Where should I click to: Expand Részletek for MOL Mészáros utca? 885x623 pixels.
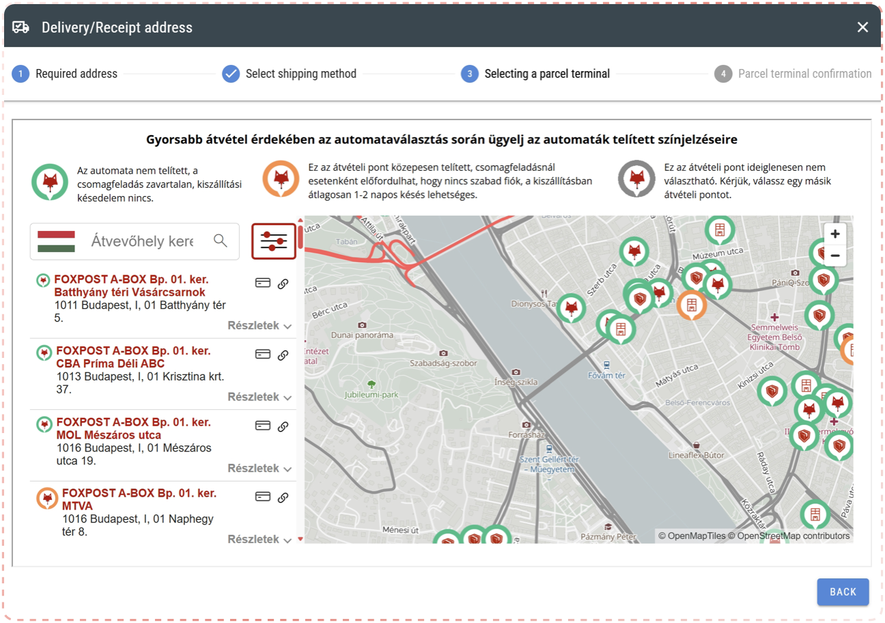(x=258, y=468)
